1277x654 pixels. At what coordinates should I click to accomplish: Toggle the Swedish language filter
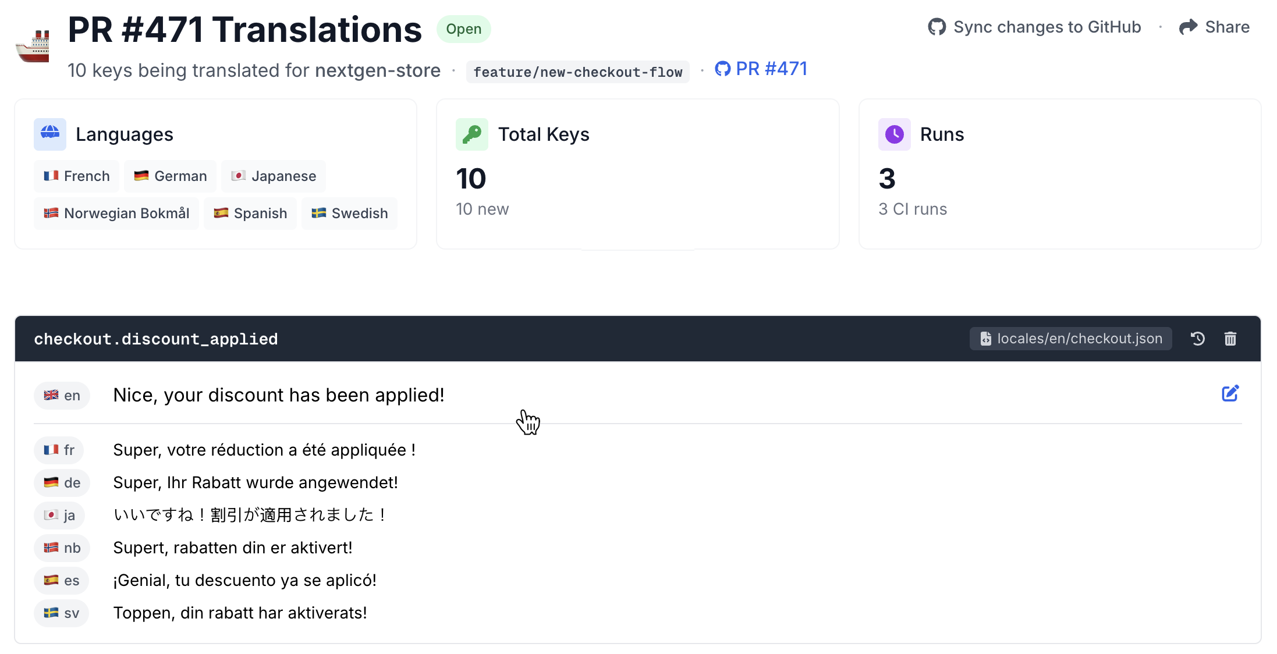(x=349, y=213)
